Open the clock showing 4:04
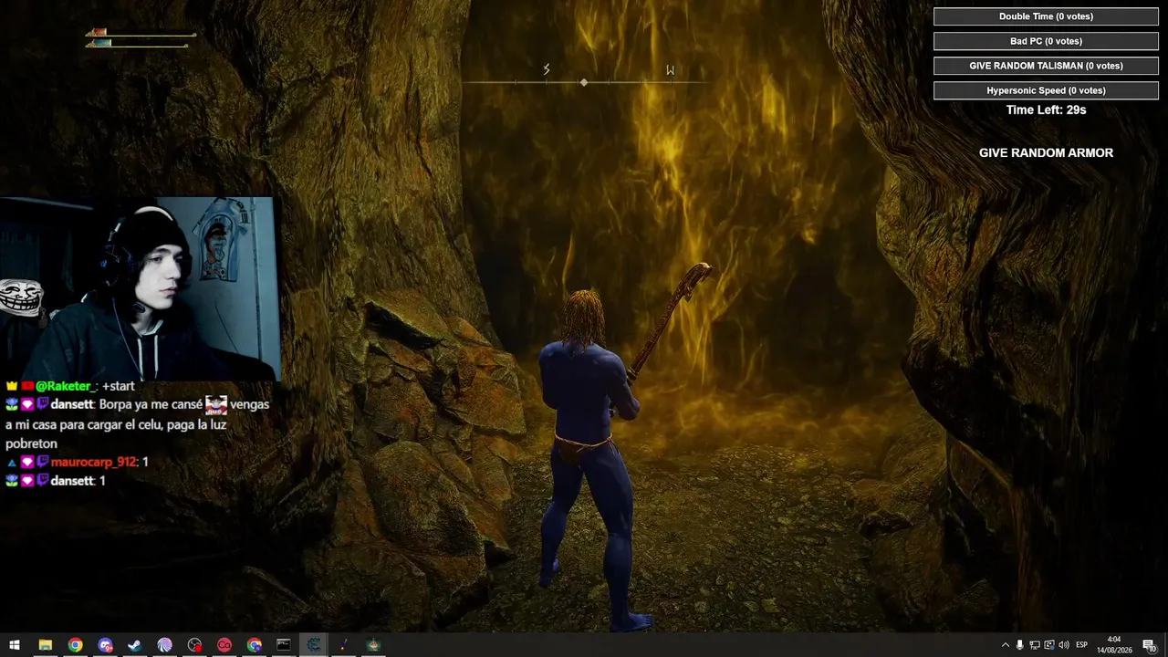Image resolution: width=1168 pixels, height=657 pixels. pos(1114,645)
